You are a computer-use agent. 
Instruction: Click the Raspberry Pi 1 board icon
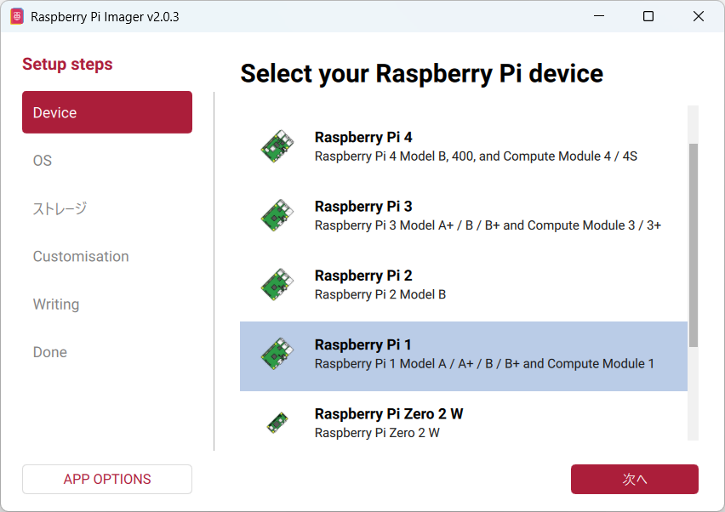277,354
